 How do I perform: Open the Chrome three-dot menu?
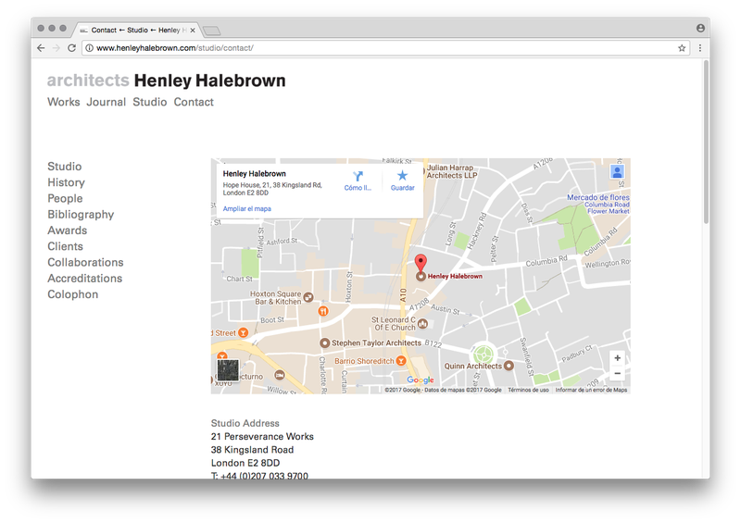tap(700, 48)
